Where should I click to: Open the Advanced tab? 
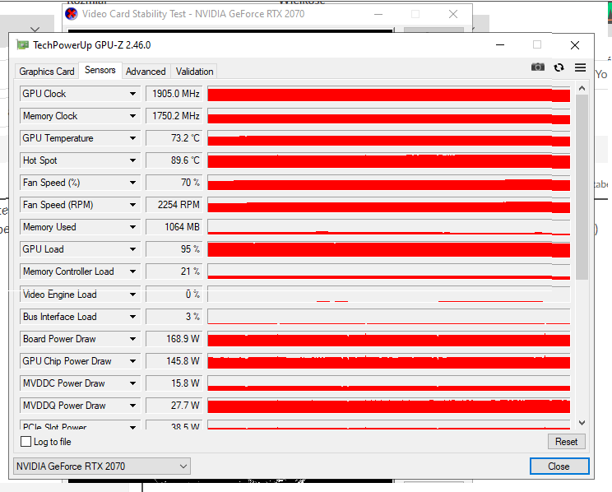(146, 72)
